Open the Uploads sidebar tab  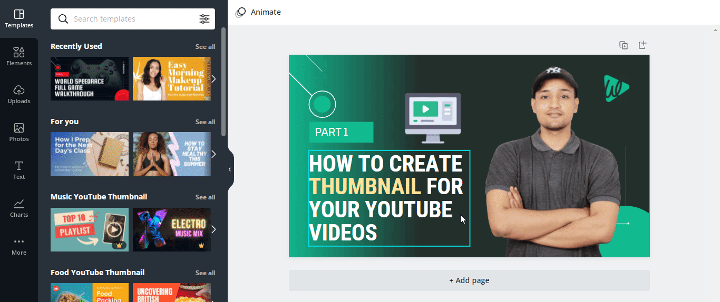pyautogui.click(x=19, y=95)
